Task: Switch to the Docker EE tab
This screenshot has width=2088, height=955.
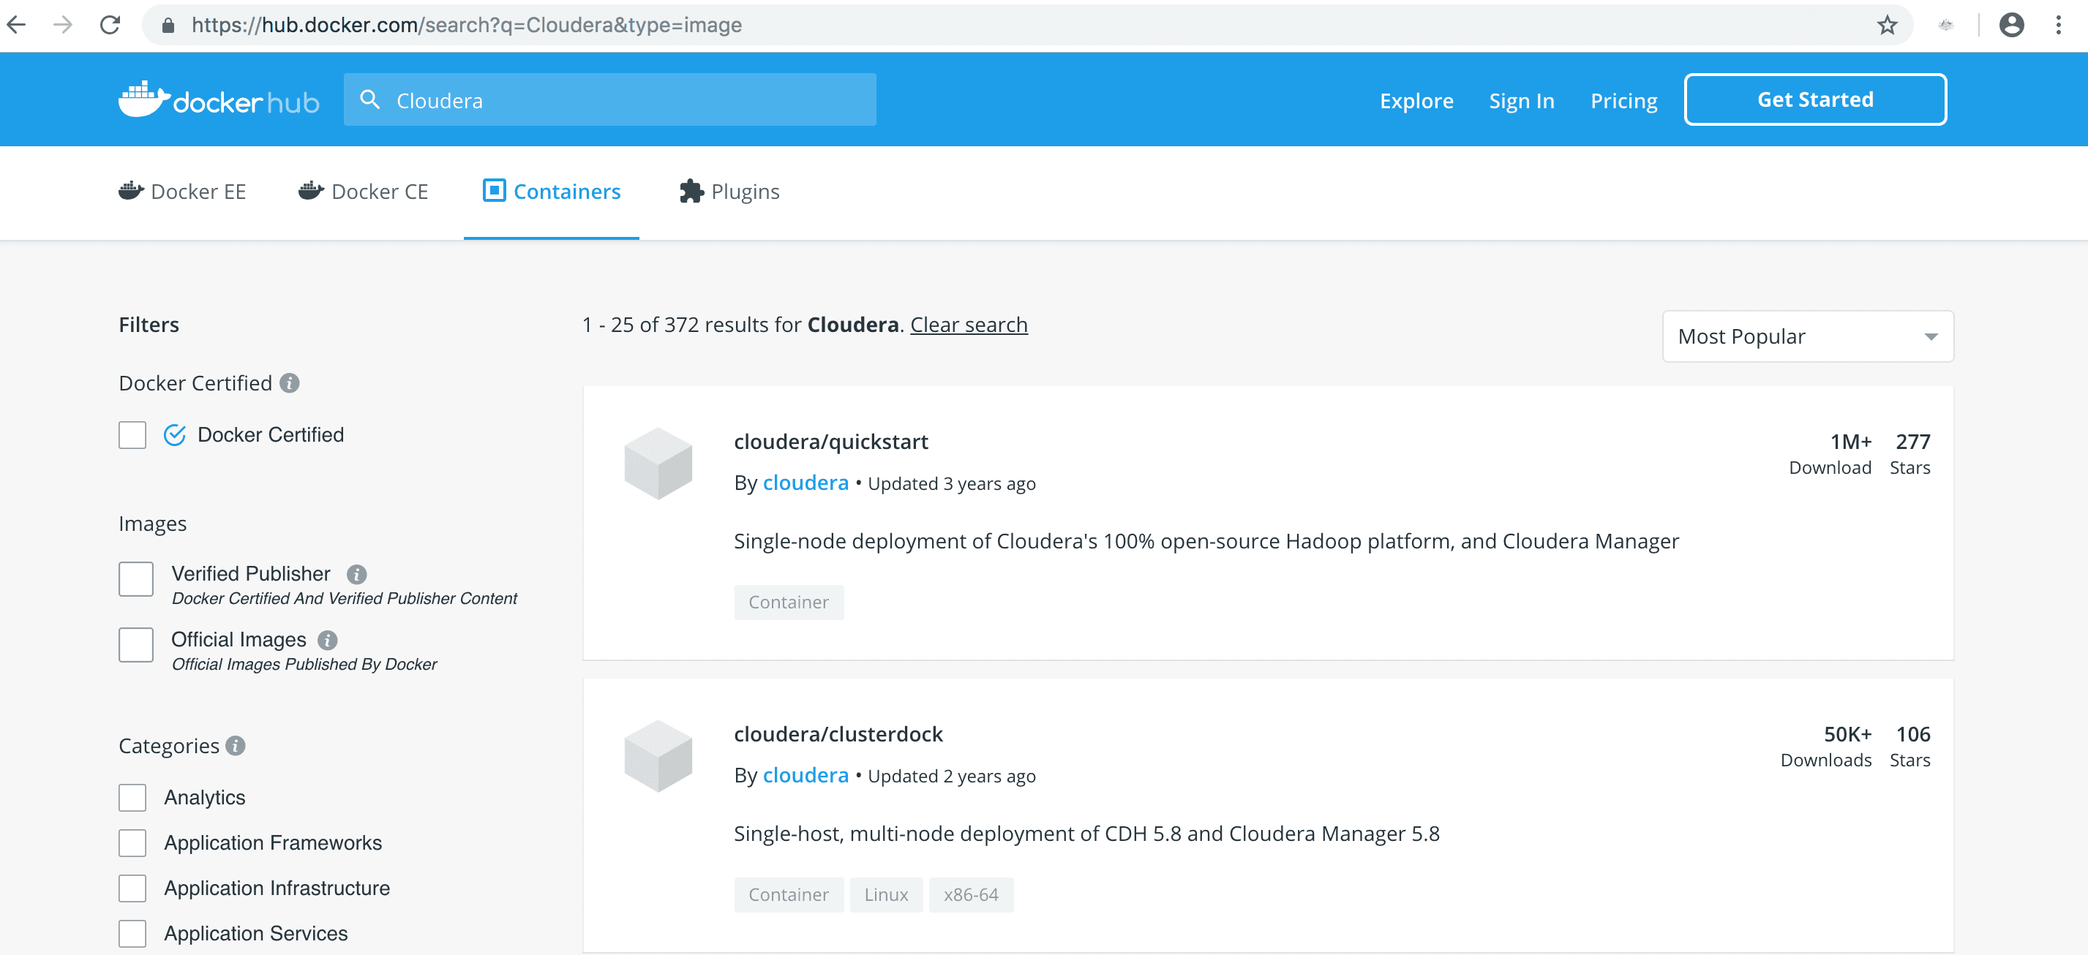Action: tap(182, 192)
